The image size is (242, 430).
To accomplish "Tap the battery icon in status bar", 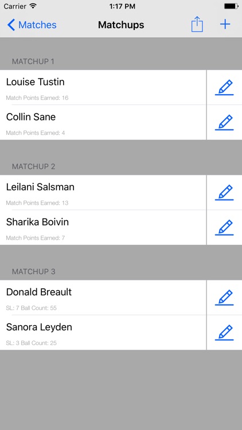I will 231,6.
